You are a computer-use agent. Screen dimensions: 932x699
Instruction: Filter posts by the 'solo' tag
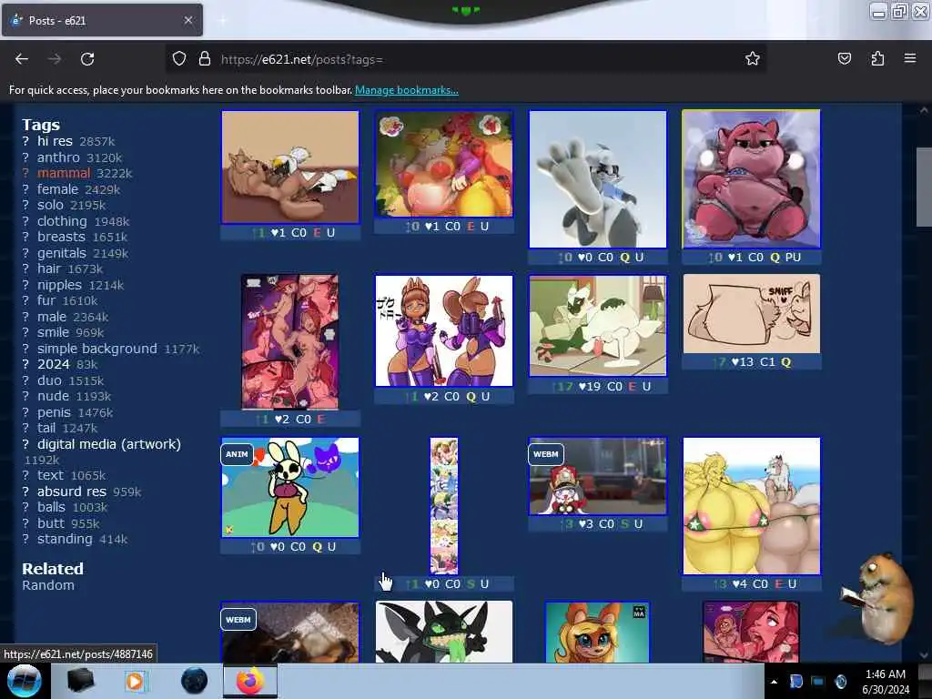(x=50, y=205)
